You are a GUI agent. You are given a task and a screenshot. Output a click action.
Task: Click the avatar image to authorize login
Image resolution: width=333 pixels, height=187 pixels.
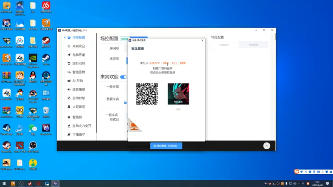[x=179, y=94]
